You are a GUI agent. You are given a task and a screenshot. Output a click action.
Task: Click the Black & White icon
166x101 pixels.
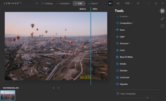[x=117, y=57]
